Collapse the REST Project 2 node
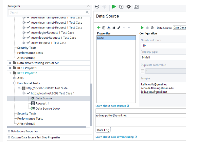 (x=10, y=73)
